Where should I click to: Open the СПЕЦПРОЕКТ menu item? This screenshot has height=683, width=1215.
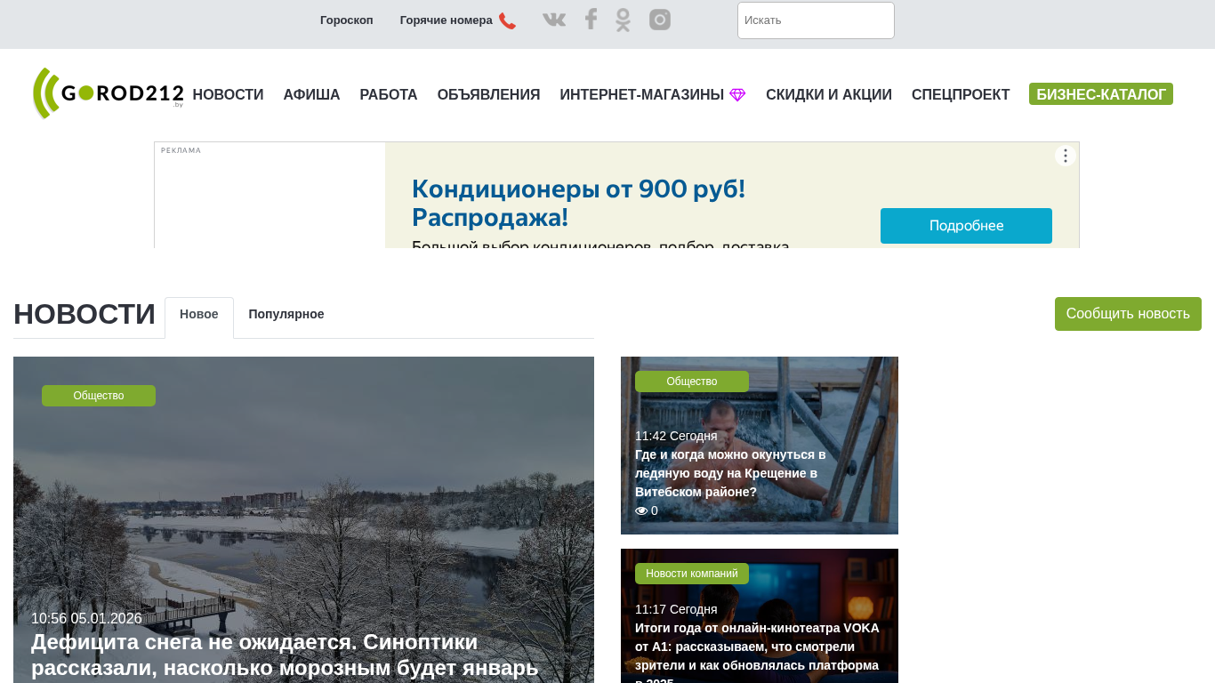tap(961, 95)
